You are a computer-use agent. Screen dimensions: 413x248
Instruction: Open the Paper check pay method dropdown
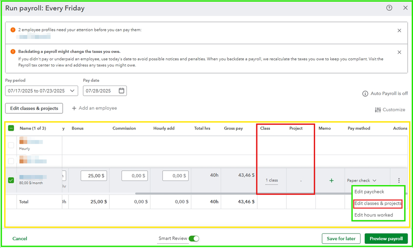[x=361, y=180]
